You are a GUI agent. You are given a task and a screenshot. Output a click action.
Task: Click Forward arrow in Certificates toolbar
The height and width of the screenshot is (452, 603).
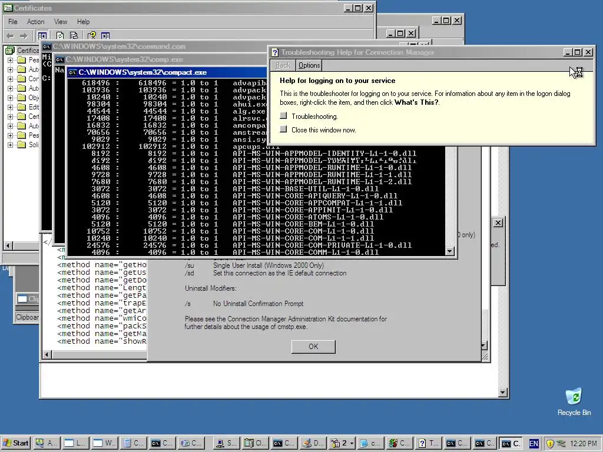[x=24, y=36]
